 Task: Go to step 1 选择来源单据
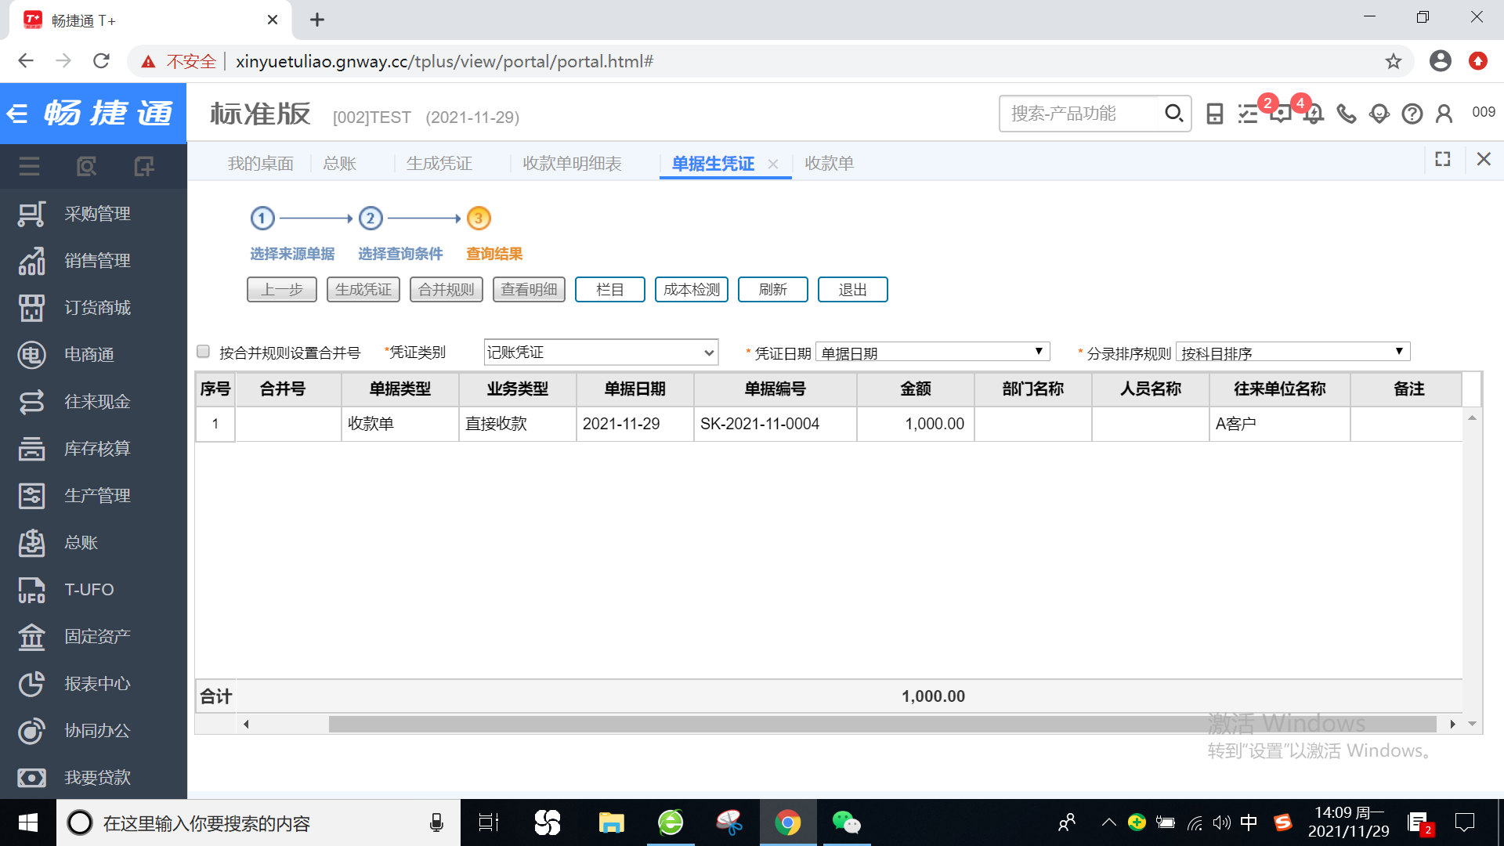click(262, 219)
